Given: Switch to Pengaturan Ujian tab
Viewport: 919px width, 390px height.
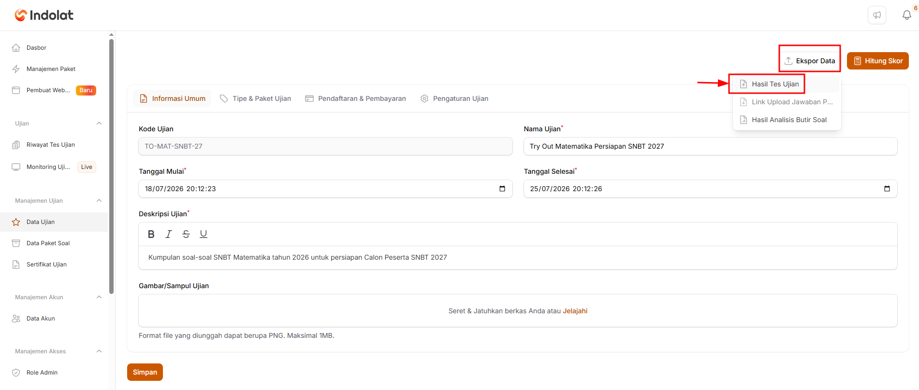Looking at the screenshot, I should (454, 98).
